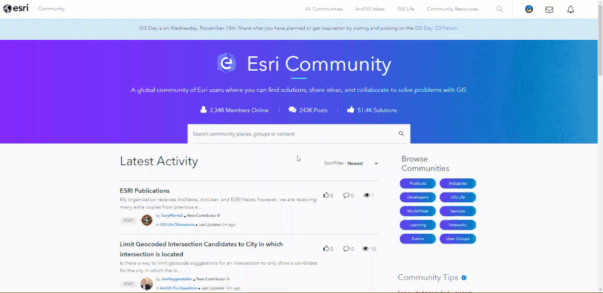Click the posts chat bubbles icon

pos(292,110)
